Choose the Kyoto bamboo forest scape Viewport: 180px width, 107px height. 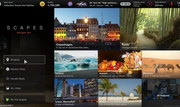click(150, 29)
